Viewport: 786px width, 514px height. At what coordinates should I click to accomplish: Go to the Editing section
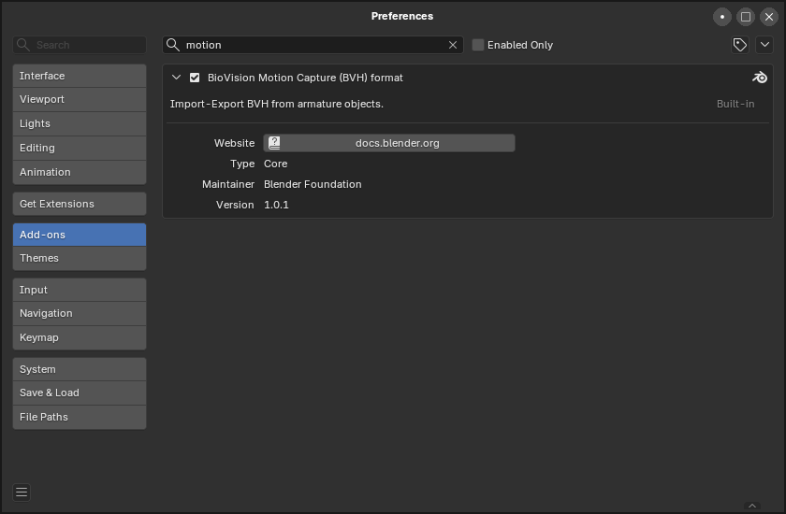coord(80,149)
